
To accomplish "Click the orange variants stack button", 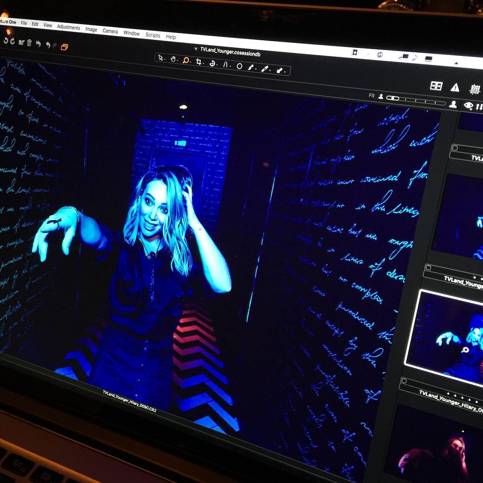I will [65, 47].
